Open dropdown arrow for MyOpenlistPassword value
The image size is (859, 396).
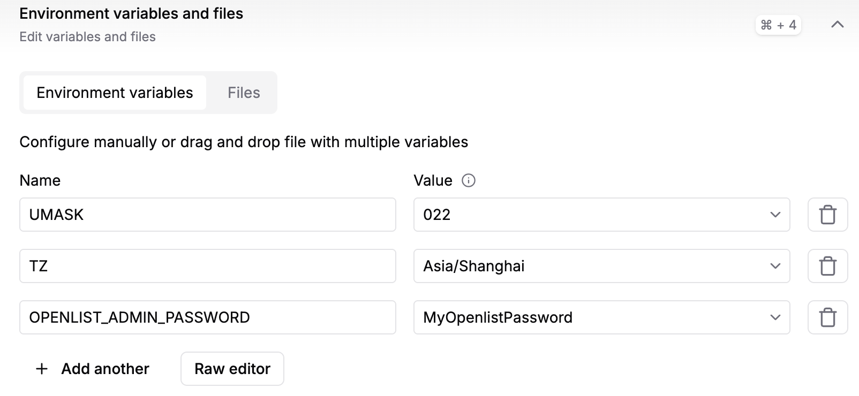click(775, 317)
